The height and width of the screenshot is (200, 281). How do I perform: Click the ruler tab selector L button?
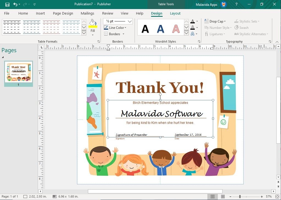click(x=41, y=47)
